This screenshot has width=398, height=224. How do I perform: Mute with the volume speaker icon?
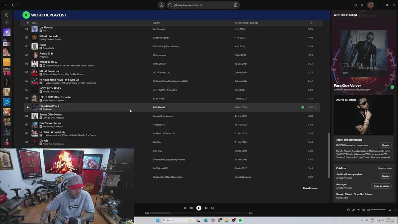368,210
